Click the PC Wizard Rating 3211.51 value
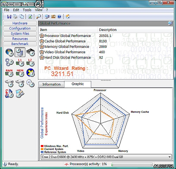The image size is (176, 169). click(x=62, y=74)
